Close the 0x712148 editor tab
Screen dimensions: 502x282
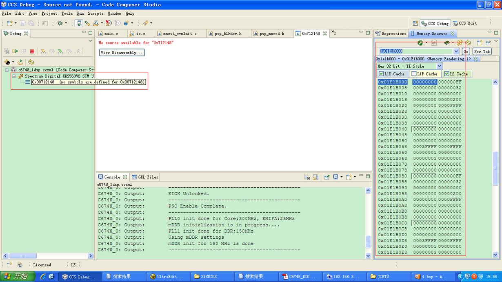[x=325, y=33]
